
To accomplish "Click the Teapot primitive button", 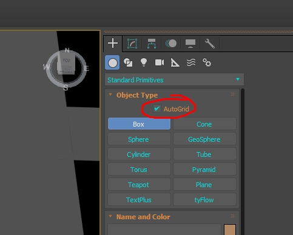I will [139, 185].
